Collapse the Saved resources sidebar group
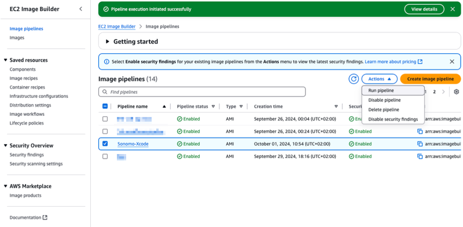Screen dimensions: 463x227 tap(5, 60)
